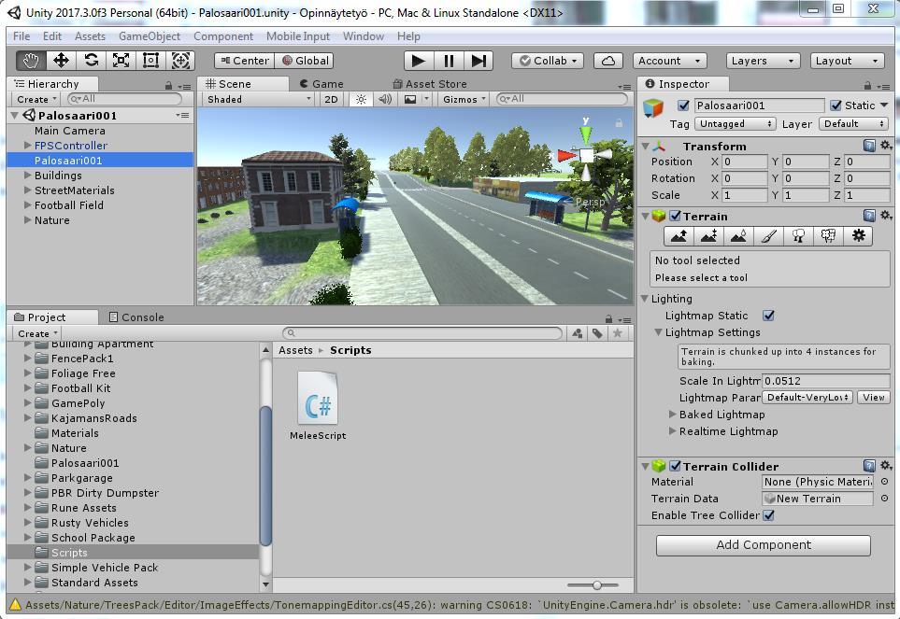900x619 pixels.
Task: Select the Rotate tool
Action: [x=91, y=60]
